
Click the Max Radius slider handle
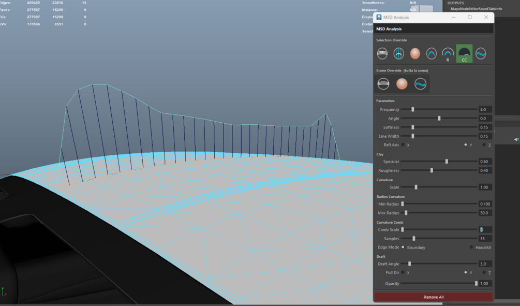tap(406, 213)
